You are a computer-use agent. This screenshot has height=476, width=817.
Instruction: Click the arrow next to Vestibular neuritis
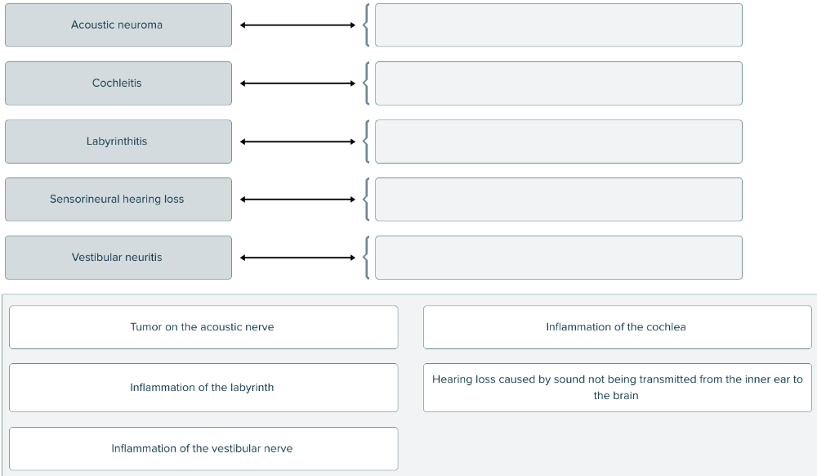click(x=298, y=258)
